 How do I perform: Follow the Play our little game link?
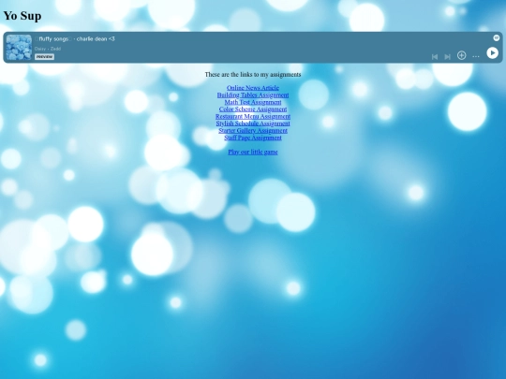pyautogui.click(x=253, y=152)
